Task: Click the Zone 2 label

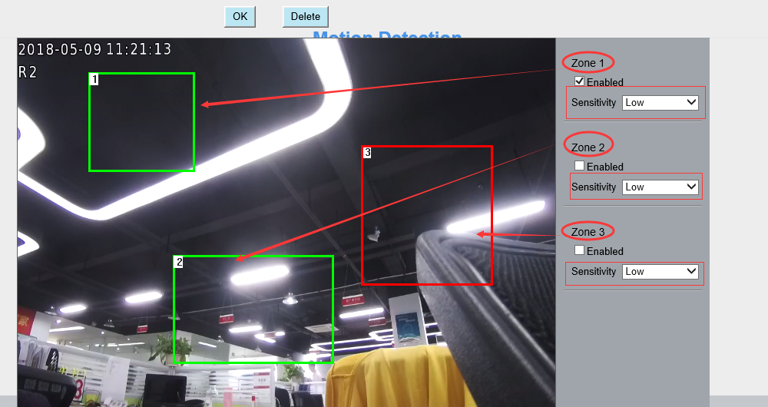Action: [588, 147]
